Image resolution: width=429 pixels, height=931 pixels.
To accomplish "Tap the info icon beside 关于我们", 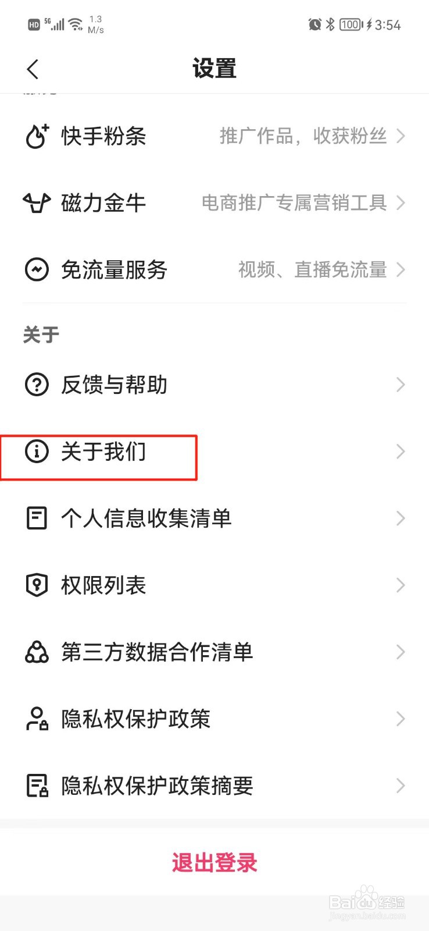I will (37, 452).
